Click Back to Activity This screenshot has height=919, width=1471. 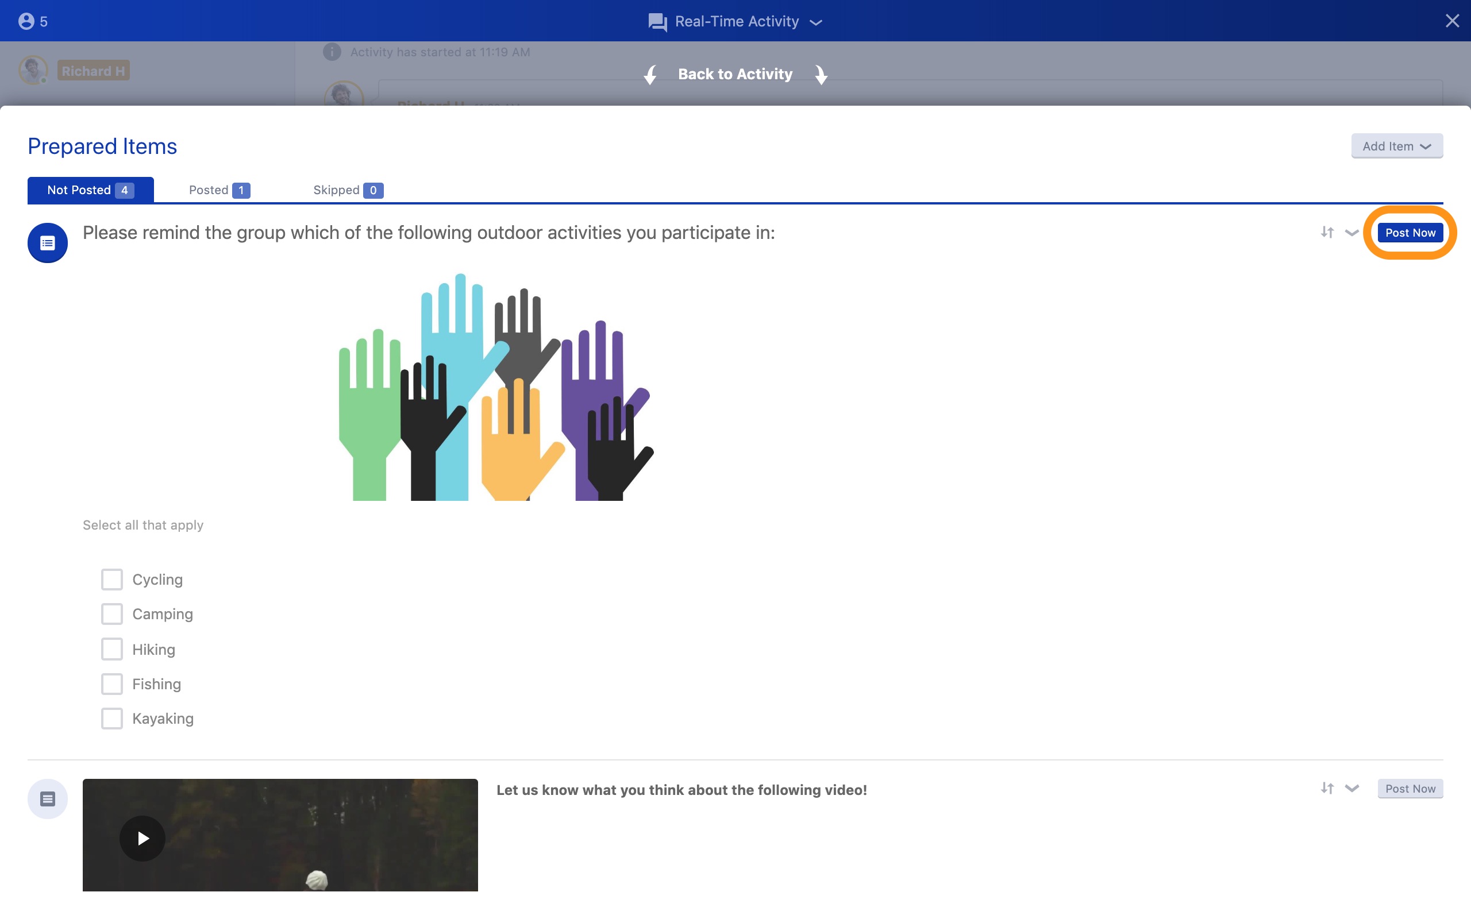click(735, 74)
